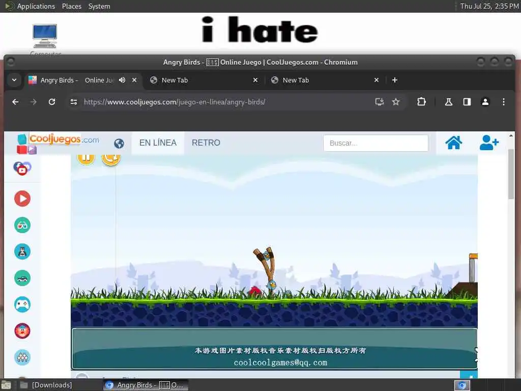
Task: Close the second New Tab
Action: point(376,80)
